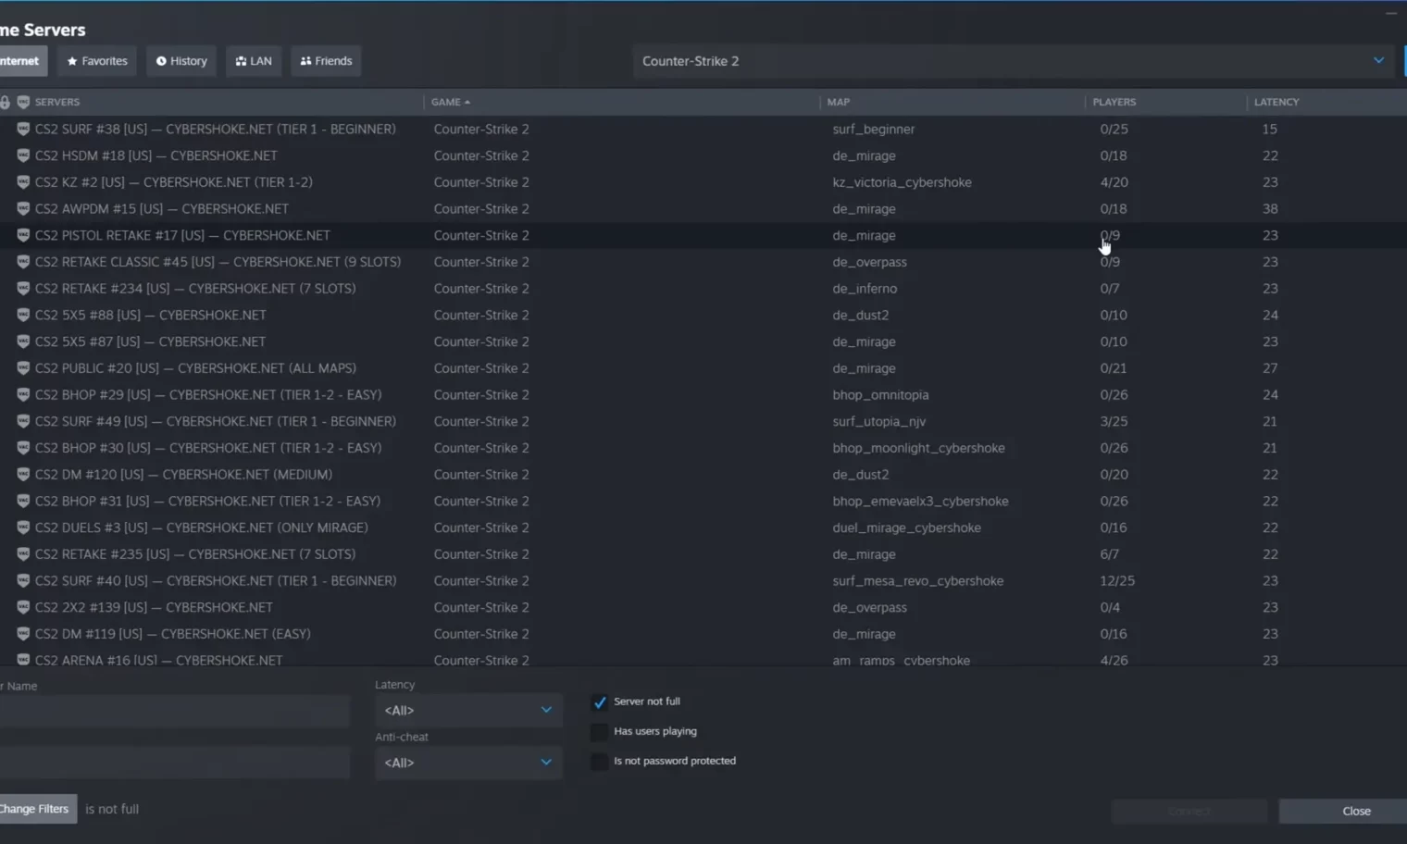This screenshot has height=844, width=1407.
Task: Uncheck Server not full filter
Action: click(600, 702)
